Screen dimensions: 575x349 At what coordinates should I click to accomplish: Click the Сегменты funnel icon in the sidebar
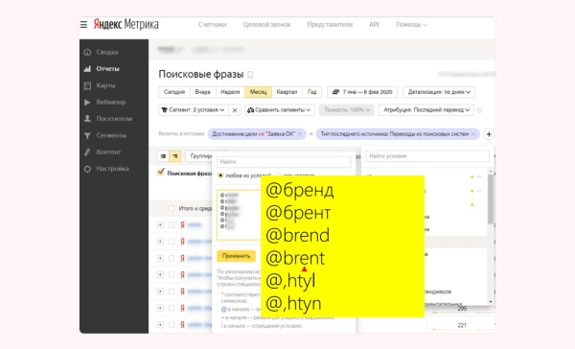(x=87, y=135)
